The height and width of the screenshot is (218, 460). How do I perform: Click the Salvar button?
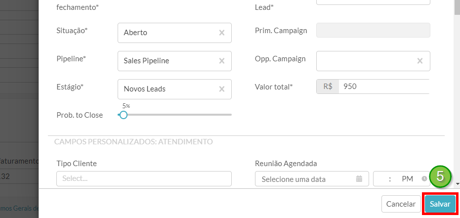coord(440,204)
